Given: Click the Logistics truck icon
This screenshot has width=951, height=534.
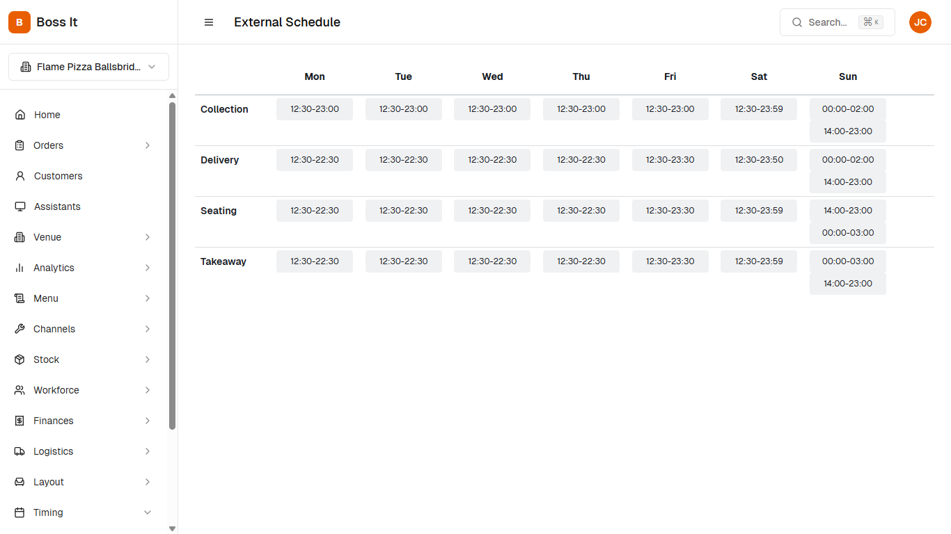Looking at the screenshot, I should [19, 451].
